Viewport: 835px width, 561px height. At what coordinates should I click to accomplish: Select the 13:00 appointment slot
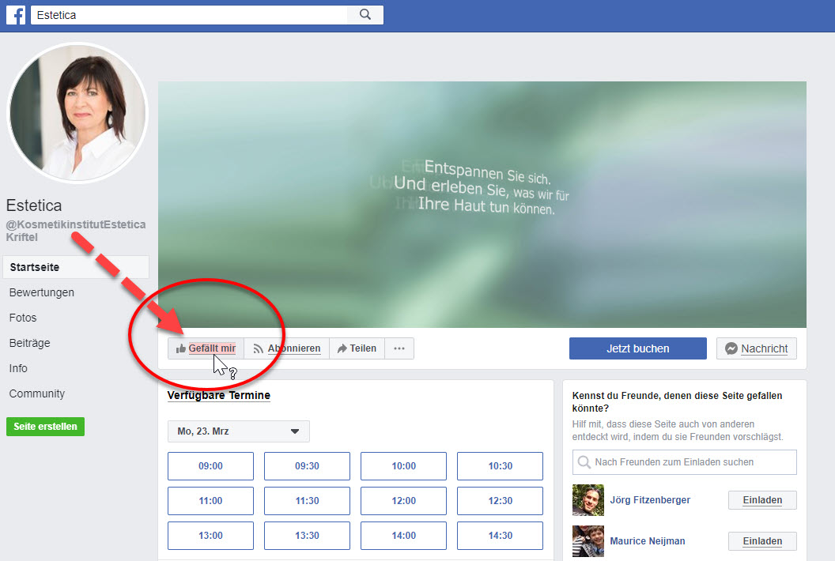point(211,536)
